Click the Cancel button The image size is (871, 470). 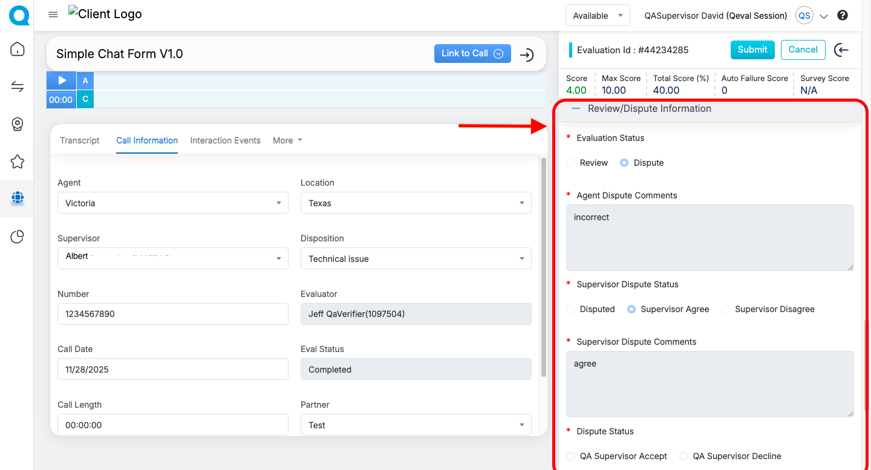pos(803,50)
